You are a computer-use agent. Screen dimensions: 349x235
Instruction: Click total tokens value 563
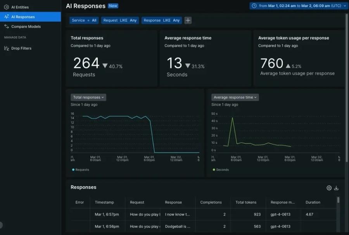click(x=257, y=226)
